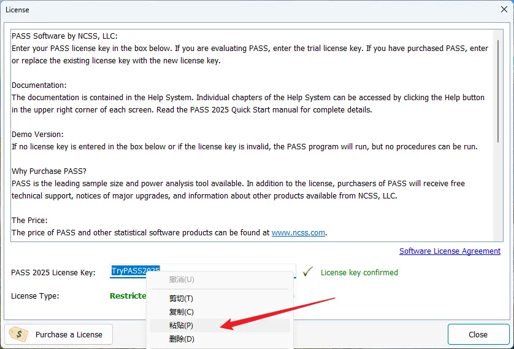Screen dimensions: 514x349
Task: Choose 删除(D) delete in context menu
Action: point(220,339)
